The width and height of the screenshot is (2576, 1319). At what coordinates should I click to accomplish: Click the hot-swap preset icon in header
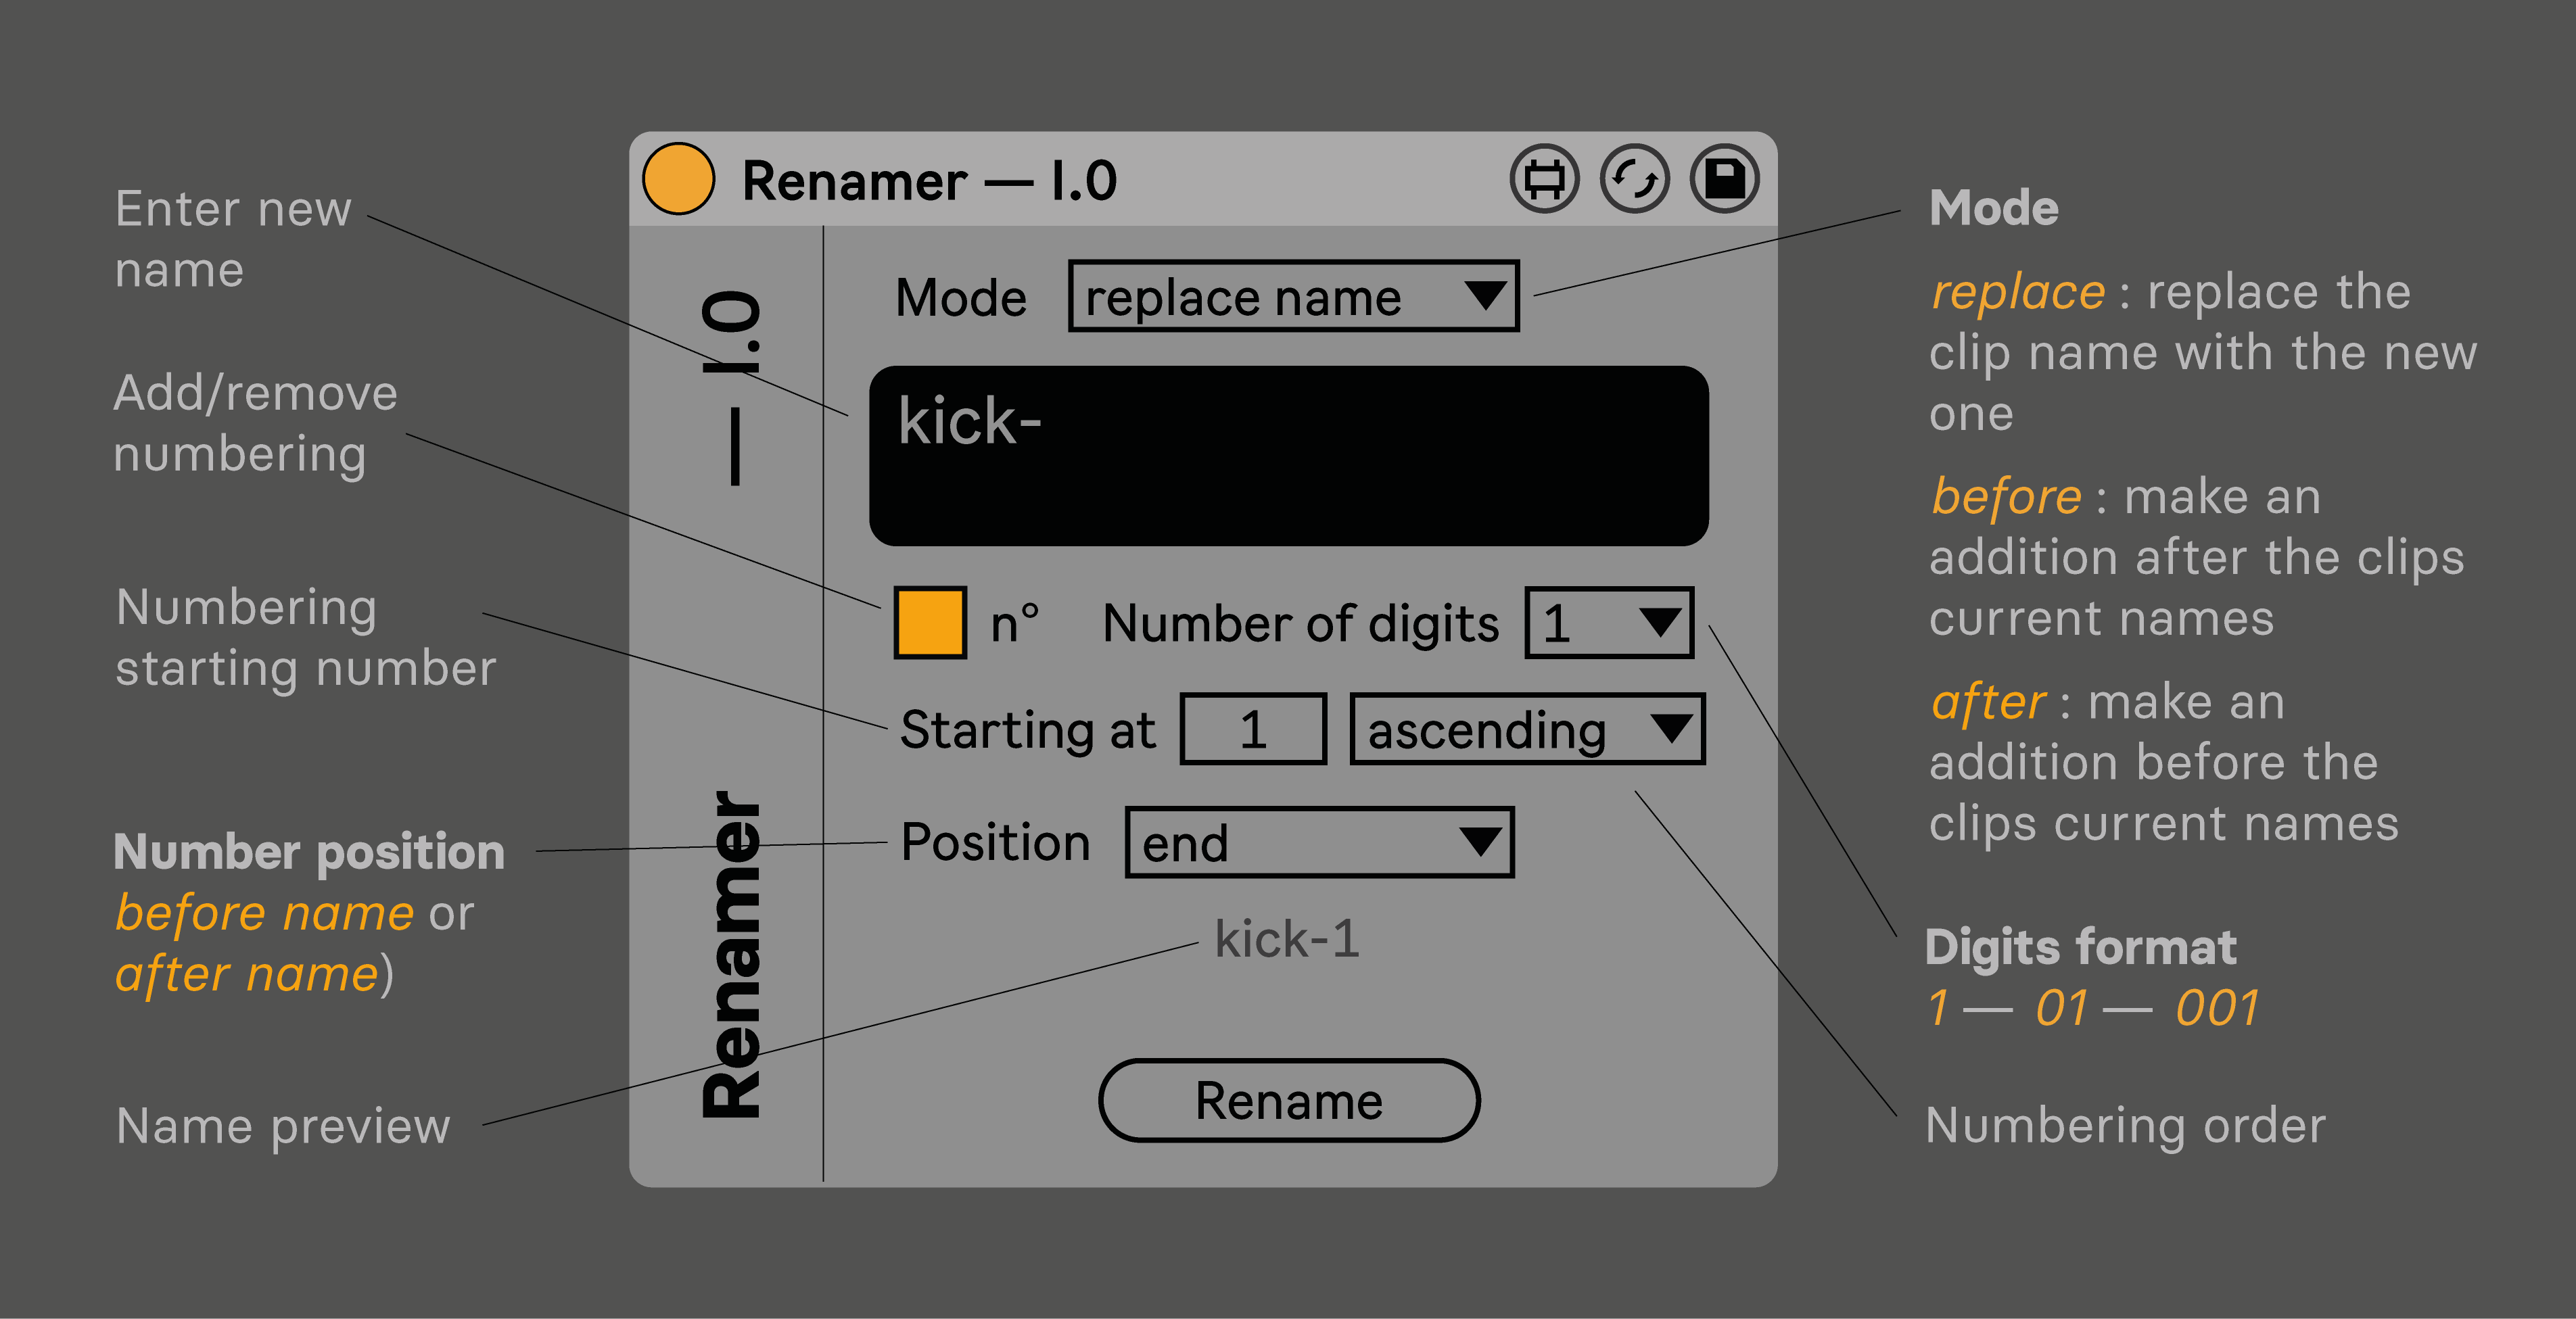pos(1544,180)
